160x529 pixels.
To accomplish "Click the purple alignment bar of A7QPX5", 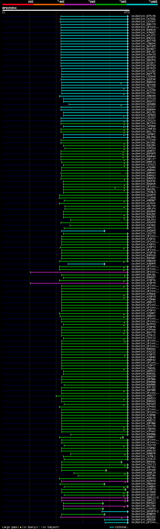I will [79, 283].
